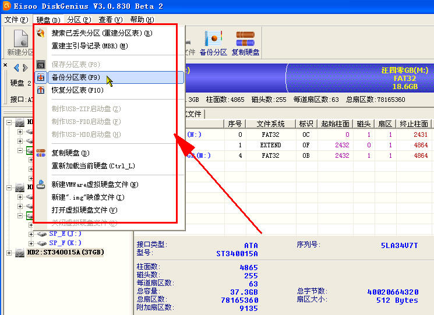Go to next disk with right arrow
Screen dimensions: 434x315
tap(25, 68)
